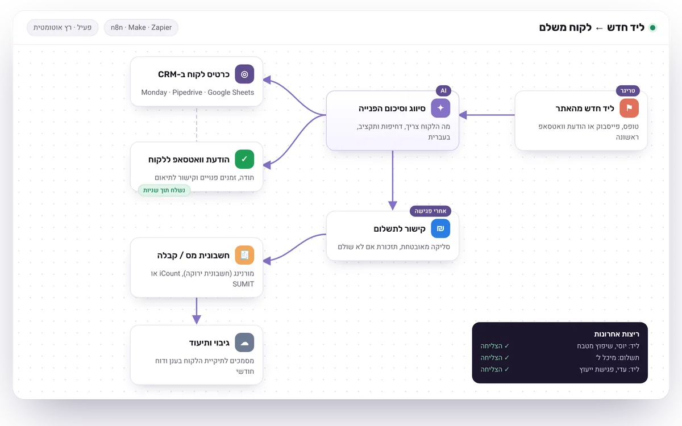Click the purple CRM target icon
Screen dimensions: 682x426
244,74
